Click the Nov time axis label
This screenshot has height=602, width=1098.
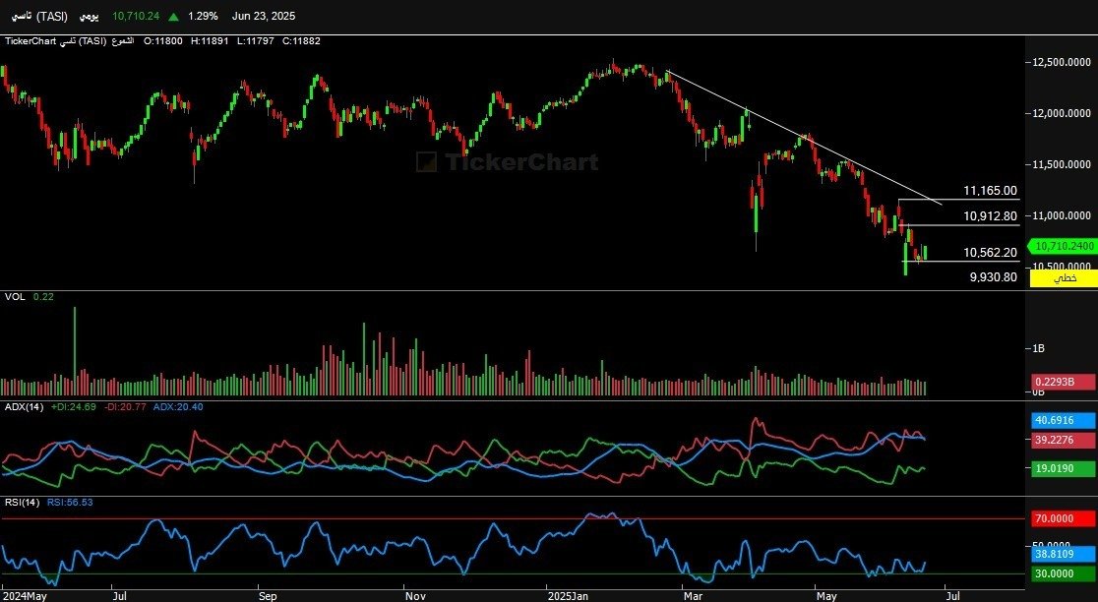point(415,596)
